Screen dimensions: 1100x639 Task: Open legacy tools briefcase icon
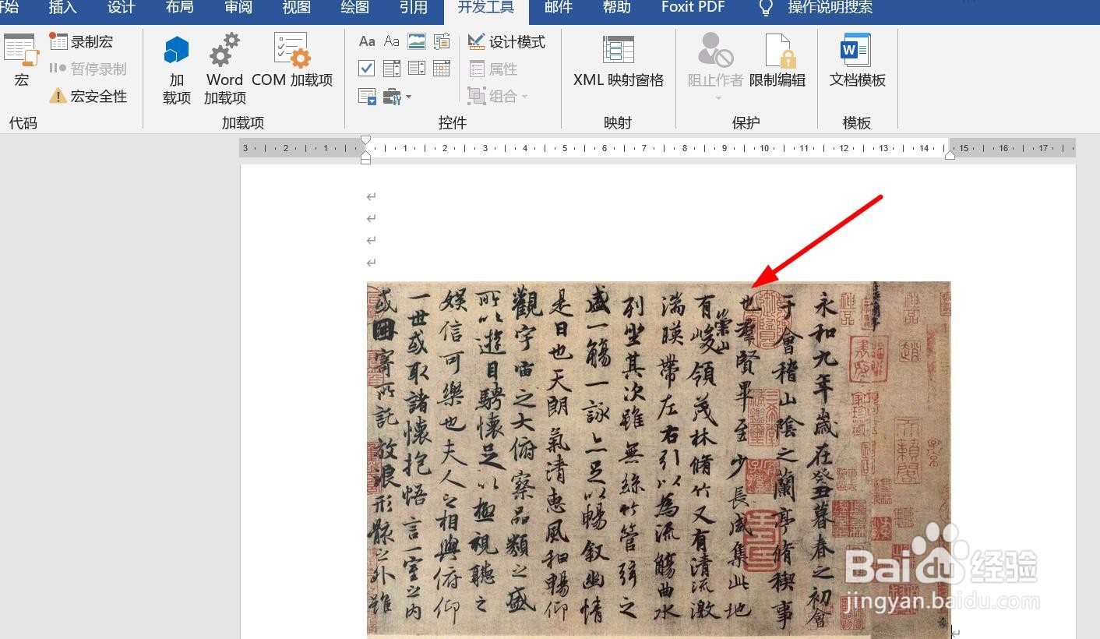pyautogui.click(x=392, y=97)
